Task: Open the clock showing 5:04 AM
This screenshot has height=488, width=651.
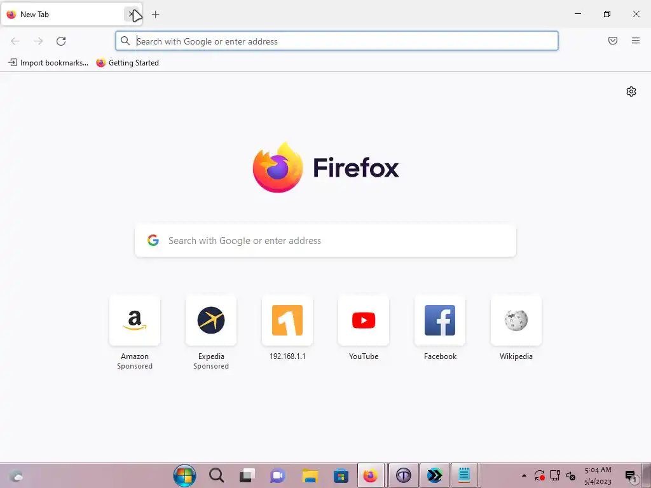Action: click(x=598, y=475)
